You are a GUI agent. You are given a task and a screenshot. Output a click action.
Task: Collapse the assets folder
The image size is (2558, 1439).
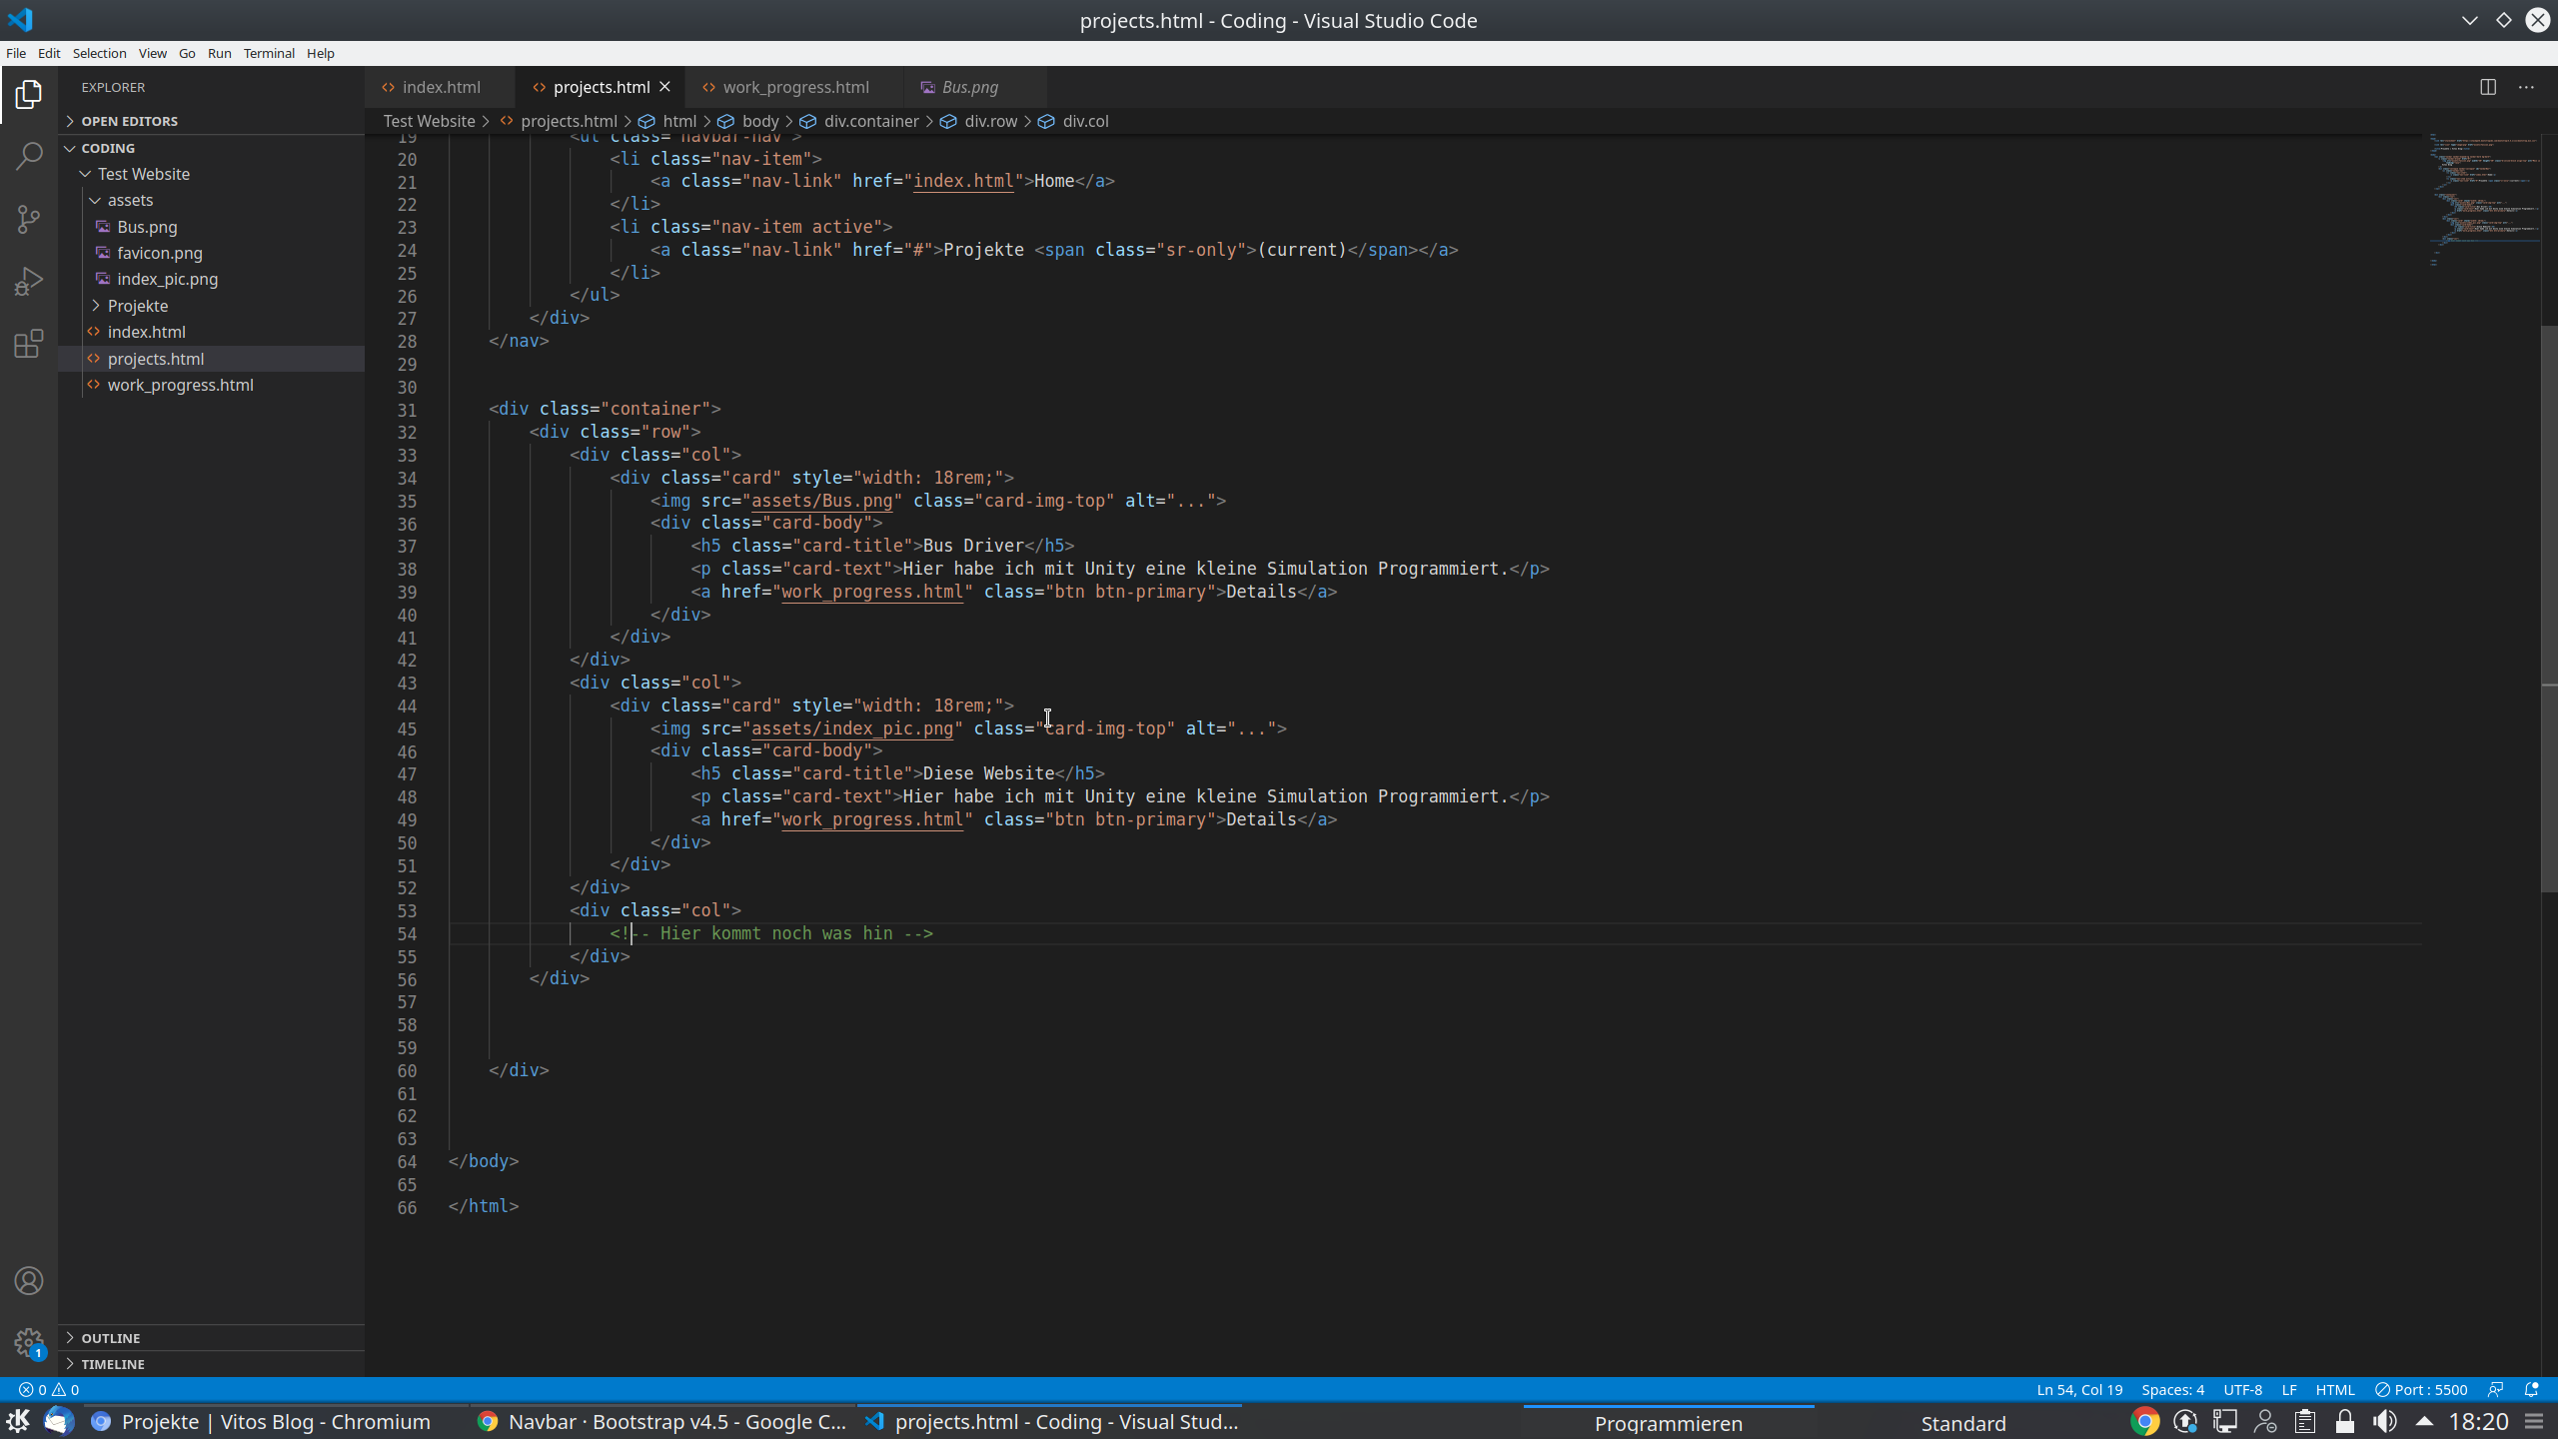click(130, 200)
